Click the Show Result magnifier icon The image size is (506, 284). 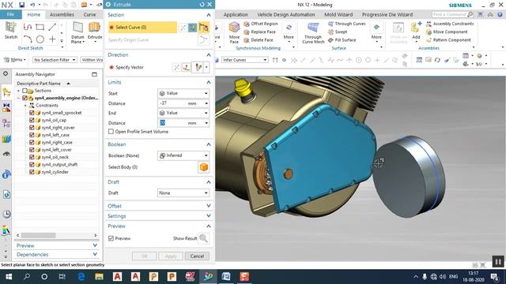pyautogui.click(x=203, y=238)
